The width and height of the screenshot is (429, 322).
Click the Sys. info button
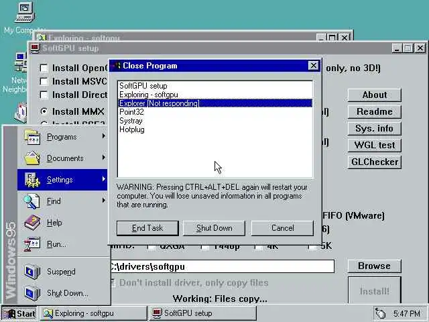[x=374, y=128]
